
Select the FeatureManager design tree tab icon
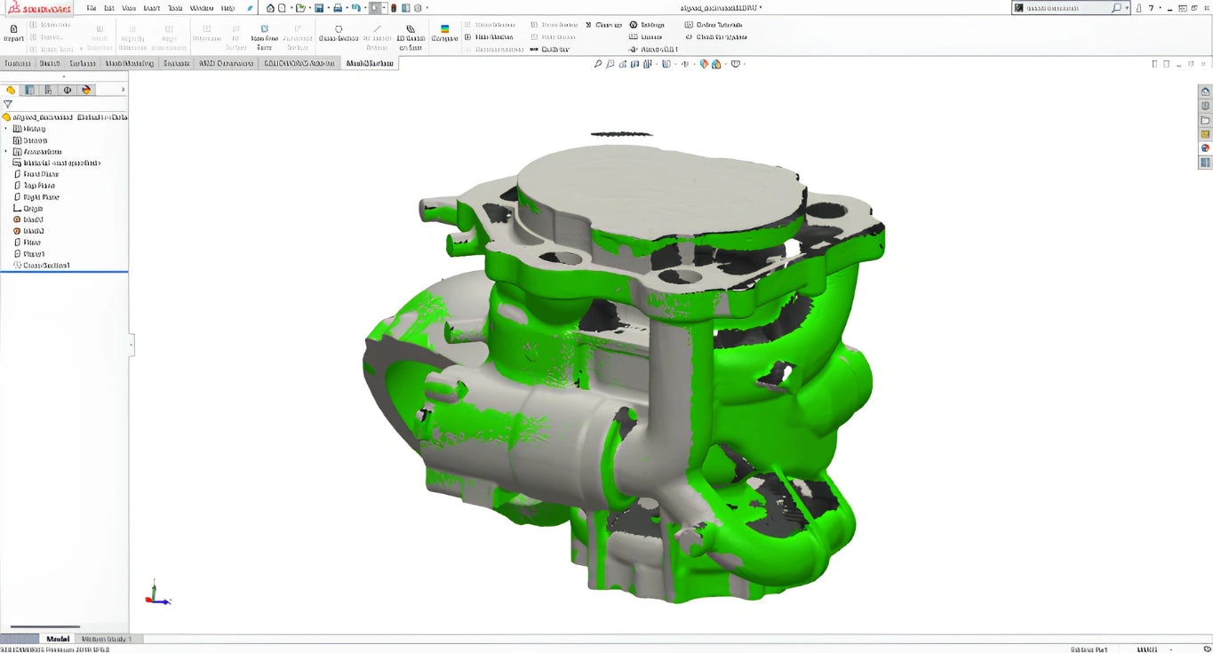[11, 90]
